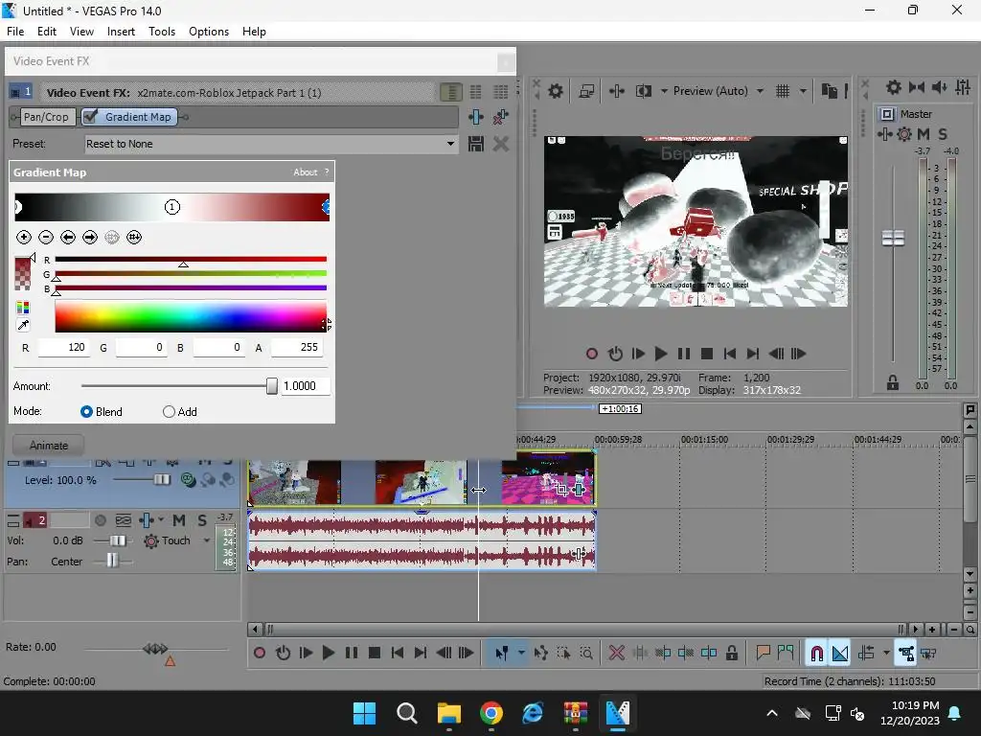
Task: Open the Plug-In Chain button in Video Event FX
Action: 475,117
